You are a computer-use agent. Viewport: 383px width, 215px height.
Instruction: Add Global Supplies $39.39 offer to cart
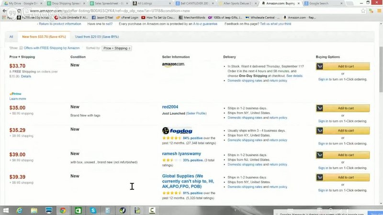[x=343, y=177]
